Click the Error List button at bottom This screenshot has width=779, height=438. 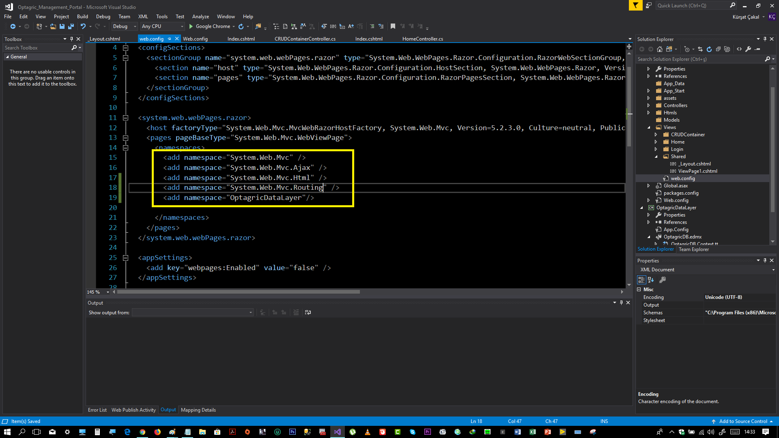pos(96,410)
